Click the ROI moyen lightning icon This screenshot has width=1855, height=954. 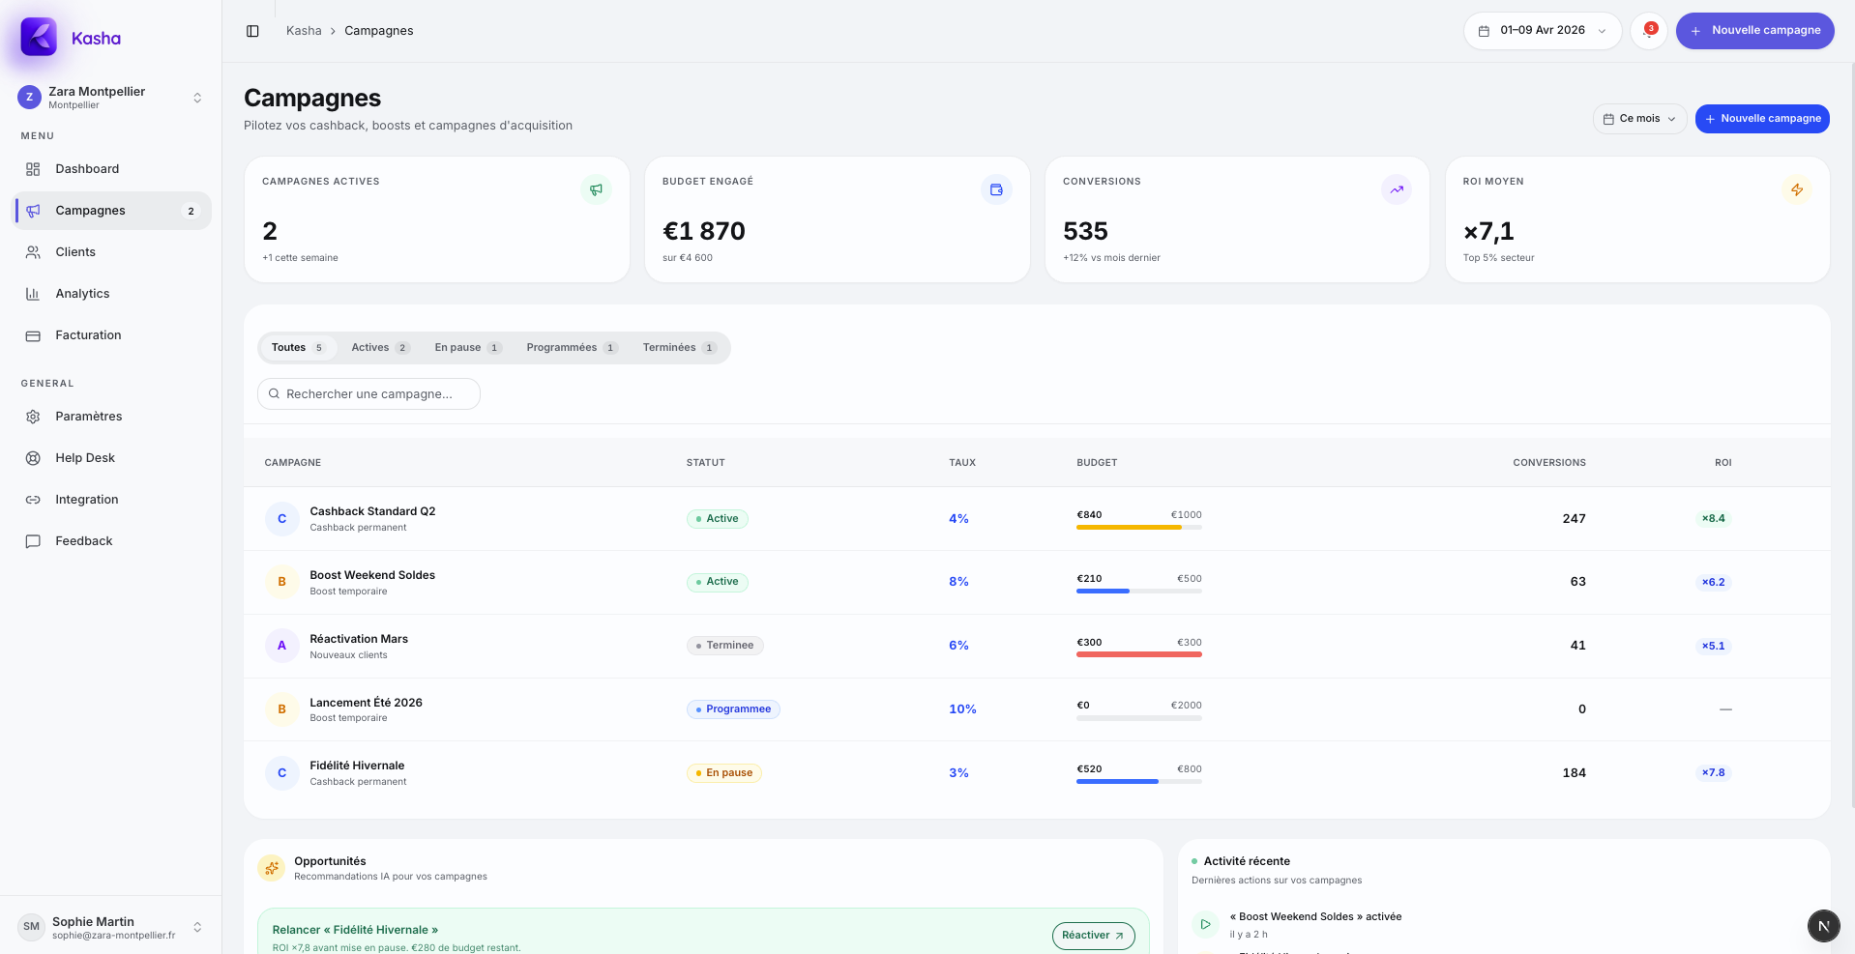point(1796,189)
